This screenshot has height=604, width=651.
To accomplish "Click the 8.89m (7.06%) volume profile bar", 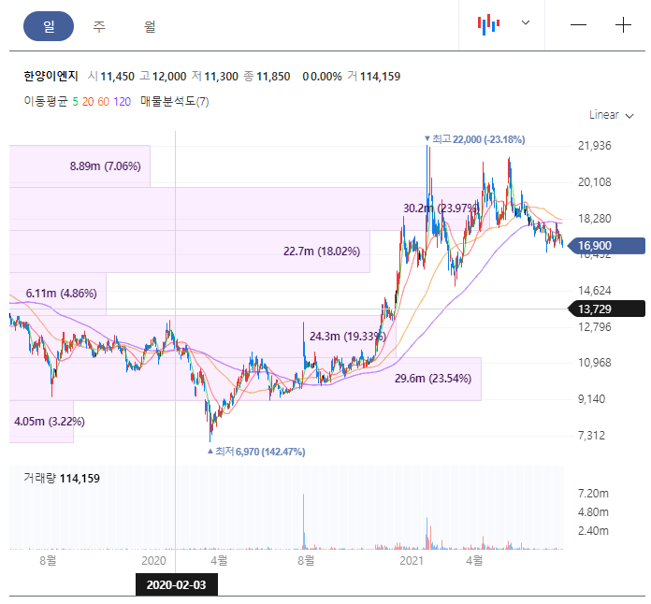I will pos(80,166).
